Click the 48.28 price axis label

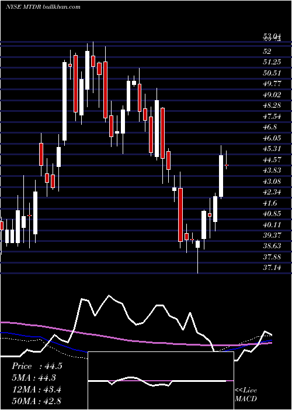272,105
